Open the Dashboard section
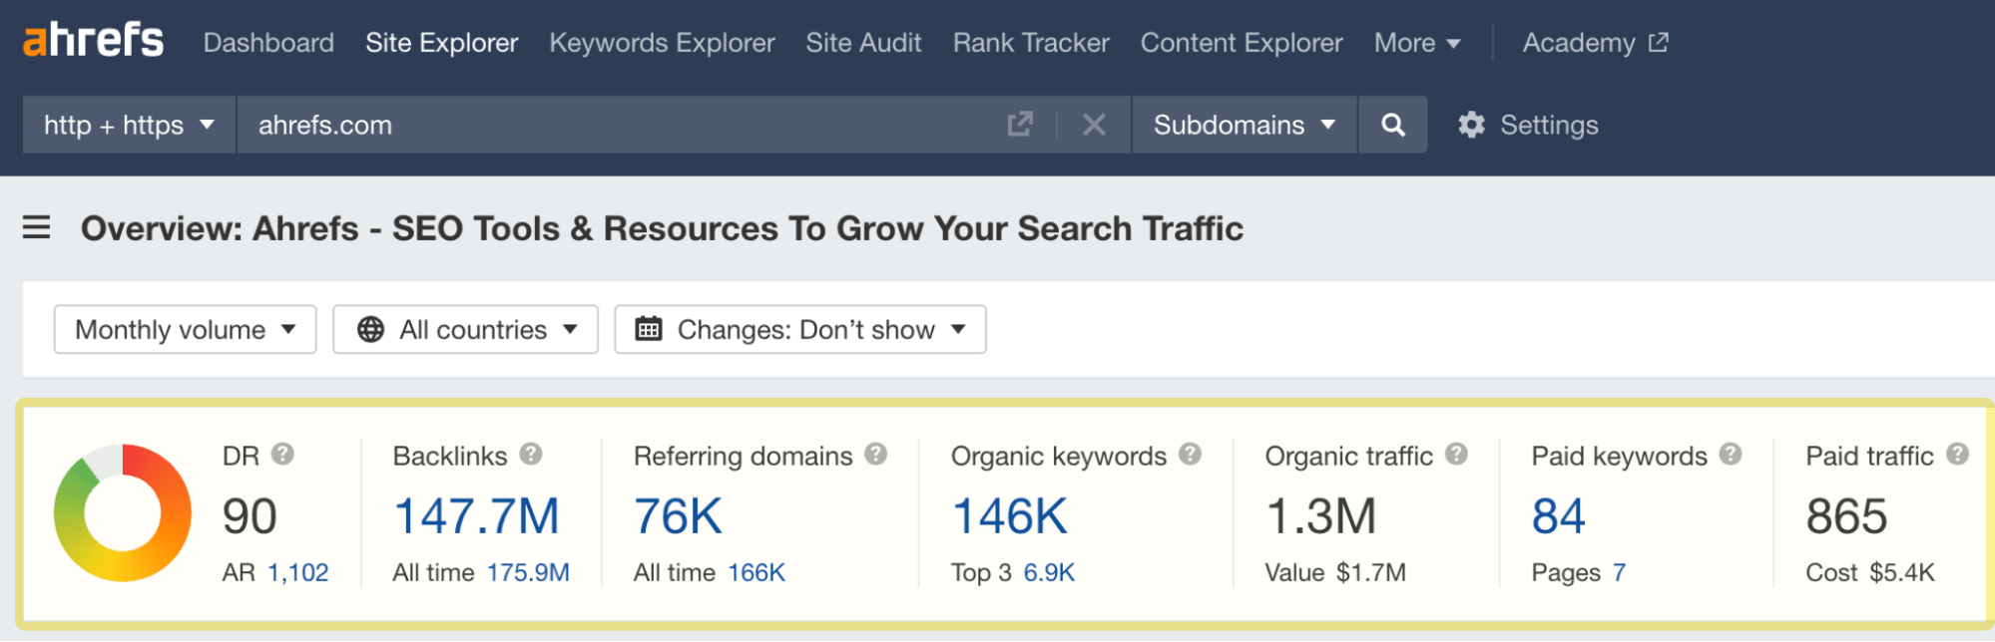 point(268,43)
